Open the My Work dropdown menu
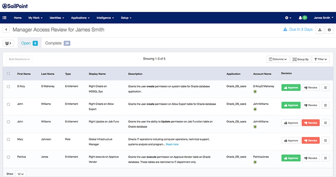 point(35,18)
